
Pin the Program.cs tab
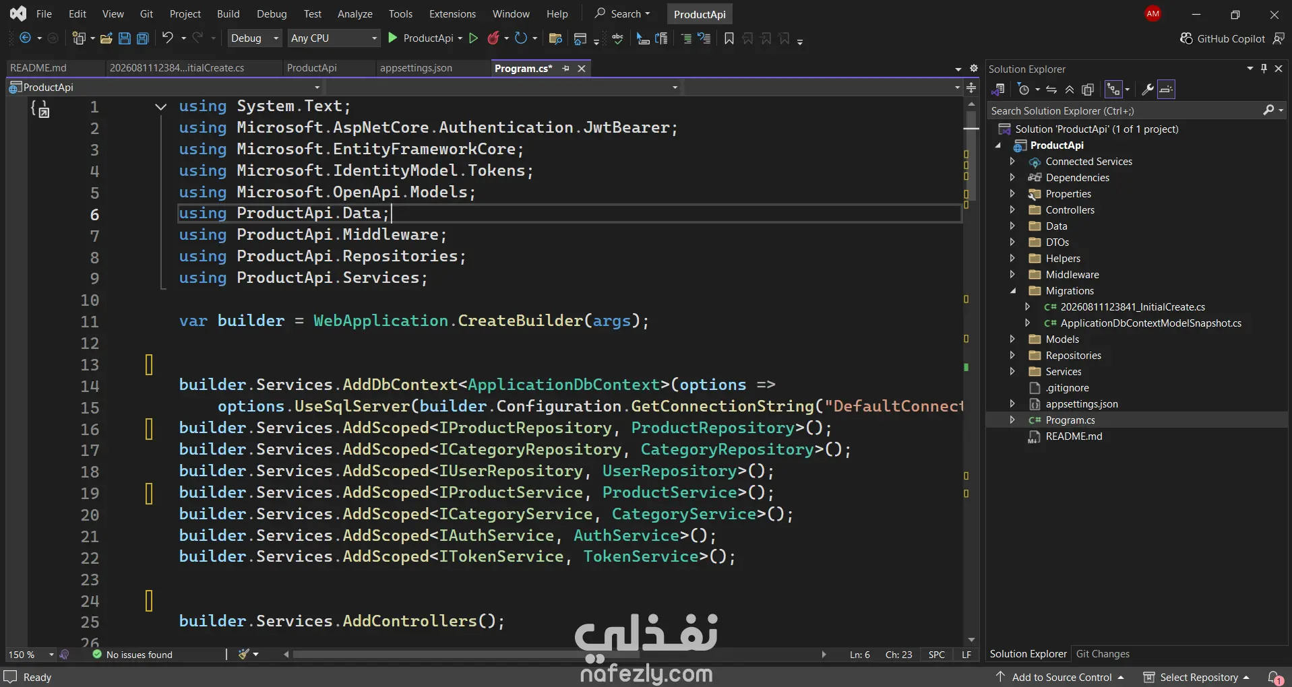click(565, 68)
